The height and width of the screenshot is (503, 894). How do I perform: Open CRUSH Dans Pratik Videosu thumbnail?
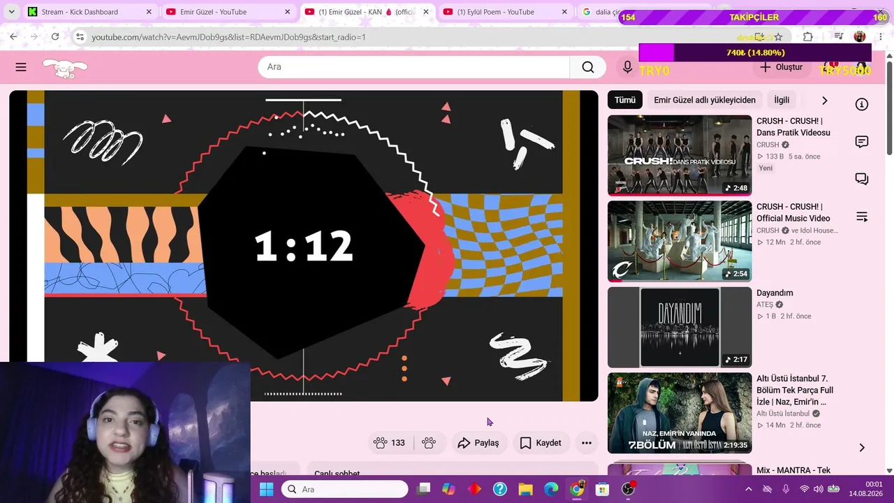point(680,155)
